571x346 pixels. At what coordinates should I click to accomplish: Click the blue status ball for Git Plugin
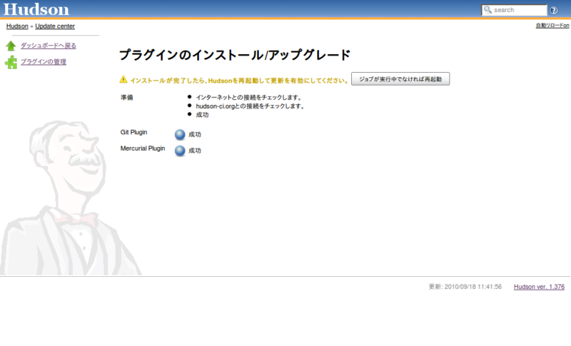(x=180, y=135)
